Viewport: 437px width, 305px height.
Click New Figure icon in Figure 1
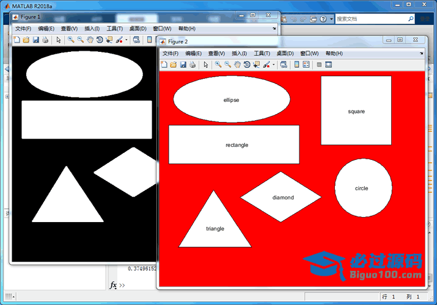[x=17, y=40]
